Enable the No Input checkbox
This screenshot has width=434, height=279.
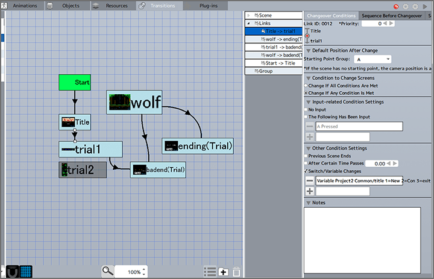pos(306,109)
